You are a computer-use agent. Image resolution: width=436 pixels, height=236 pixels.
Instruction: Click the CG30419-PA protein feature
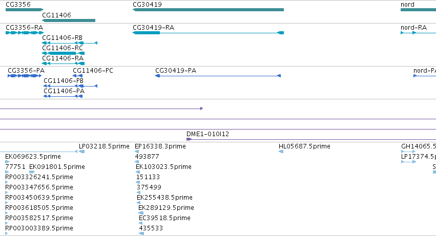[218, 76]
